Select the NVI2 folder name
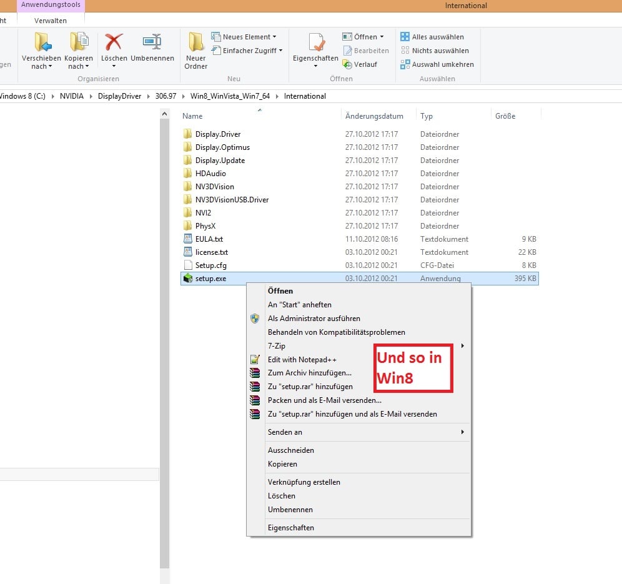This screenshot has width=622, height=584. [203, 212]
